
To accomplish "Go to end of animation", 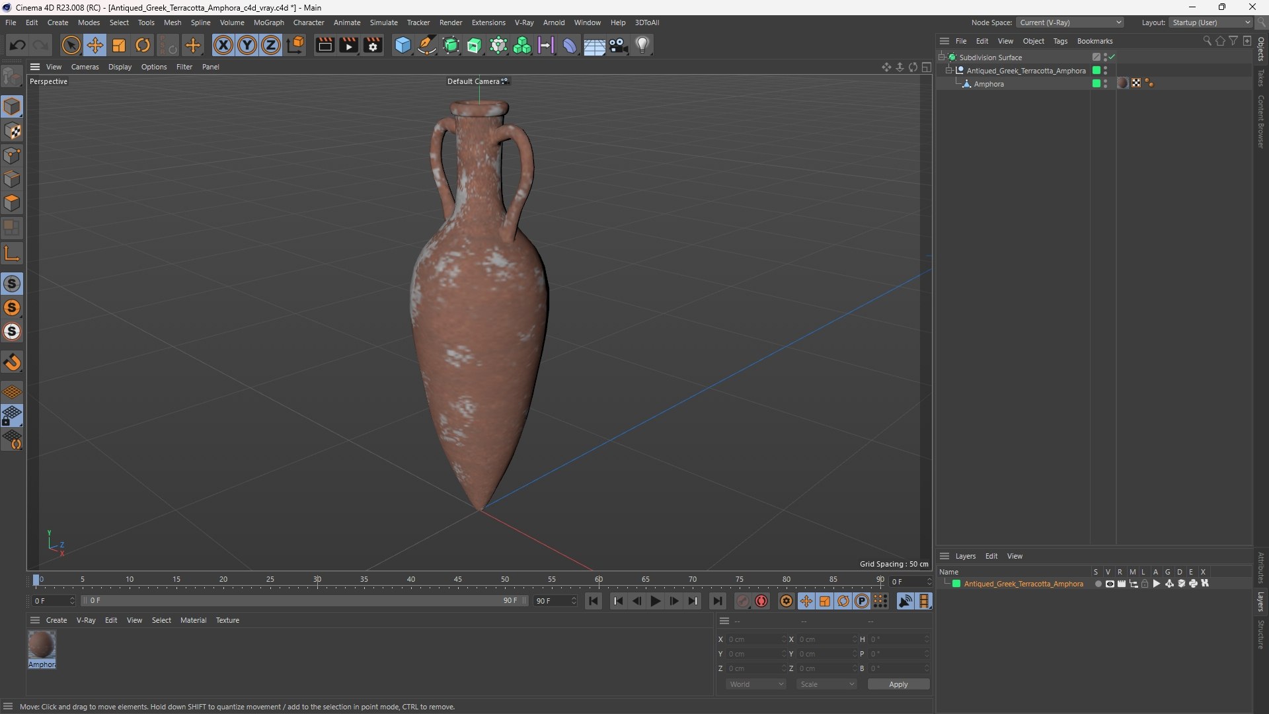I will (x=717, y=601).
